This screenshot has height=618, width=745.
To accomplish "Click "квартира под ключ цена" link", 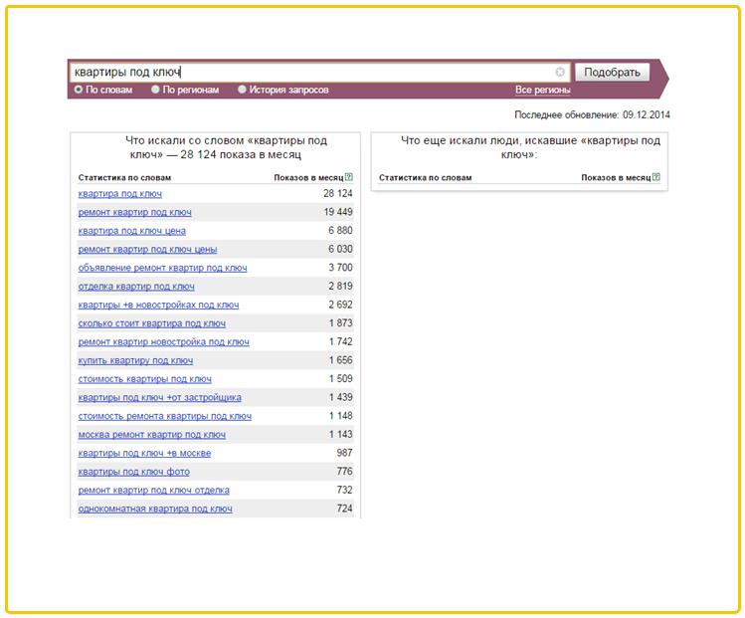I will coord(131,231).
